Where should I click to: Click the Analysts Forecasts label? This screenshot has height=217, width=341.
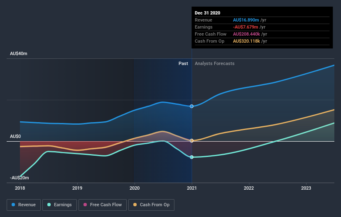214,63
